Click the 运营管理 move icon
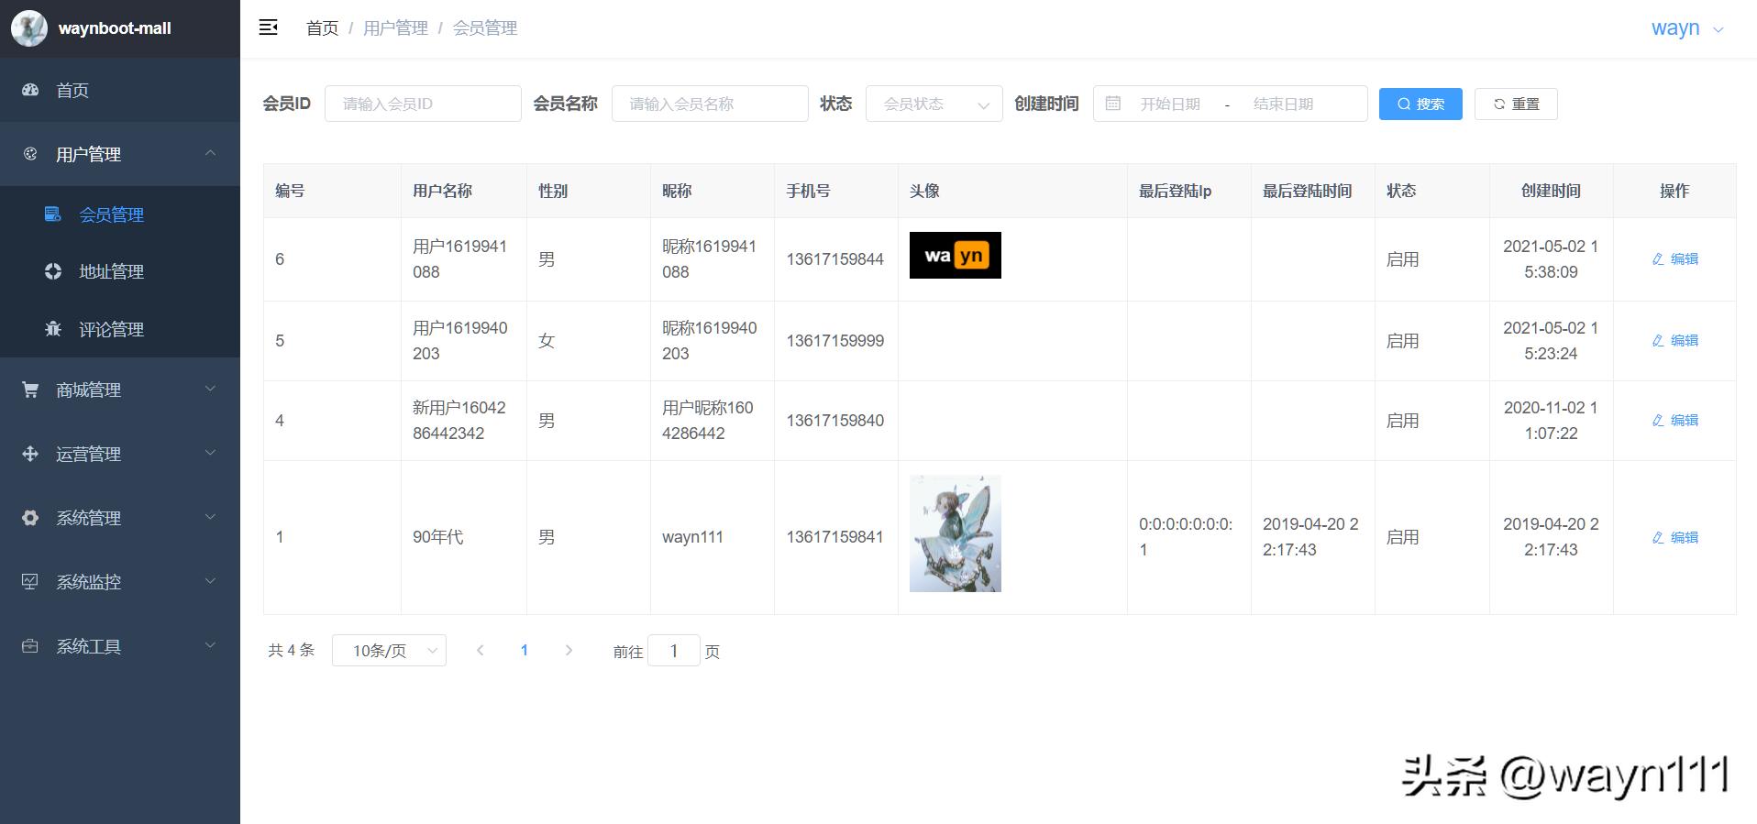 click(x=30, y=454)
